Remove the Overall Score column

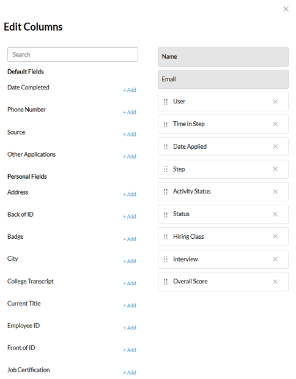[x=275, y=282]
